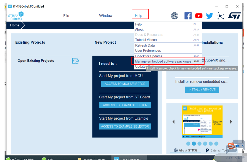Screen dimensions: 247x162
Task: Click Sogou input method icon
Action: click(231, 146)
